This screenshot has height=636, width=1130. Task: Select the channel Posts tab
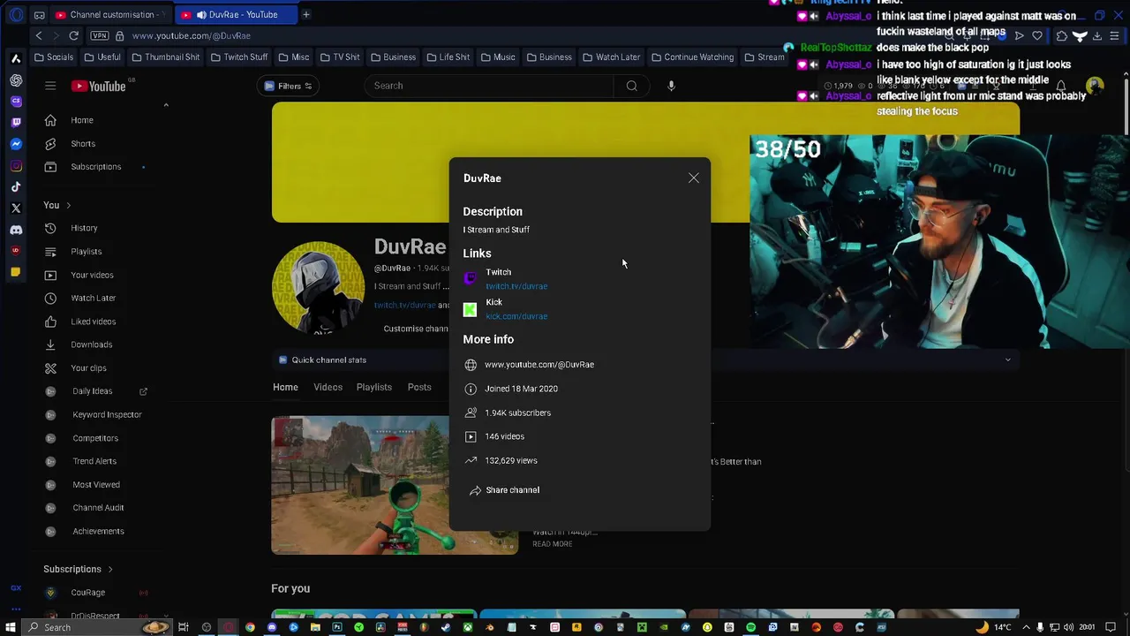419,387
